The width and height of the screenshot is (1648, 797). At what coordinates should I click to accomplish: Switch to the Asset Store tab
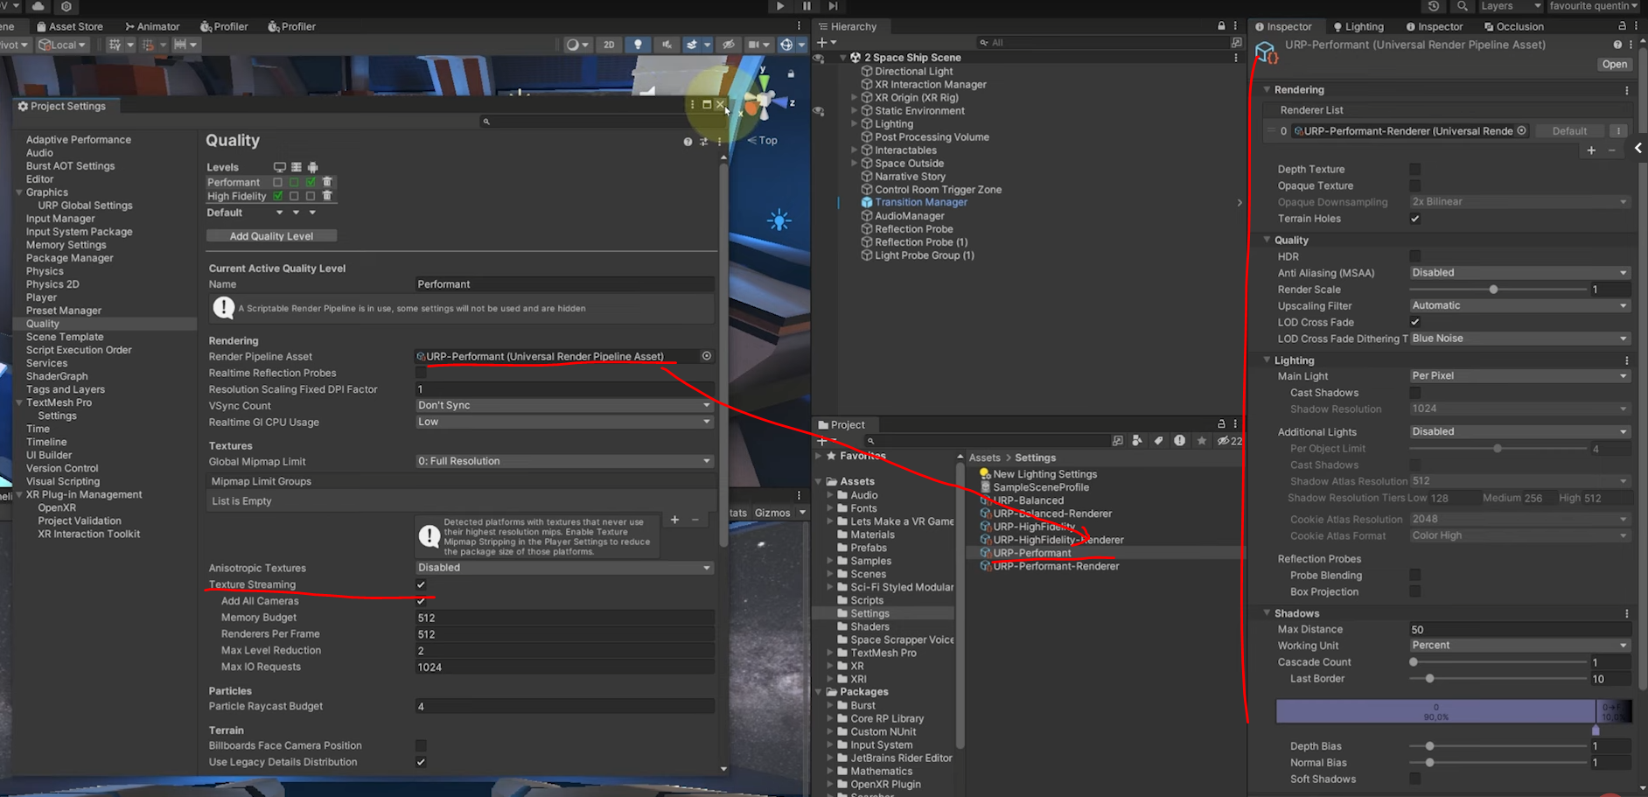[x=69, y=26]
